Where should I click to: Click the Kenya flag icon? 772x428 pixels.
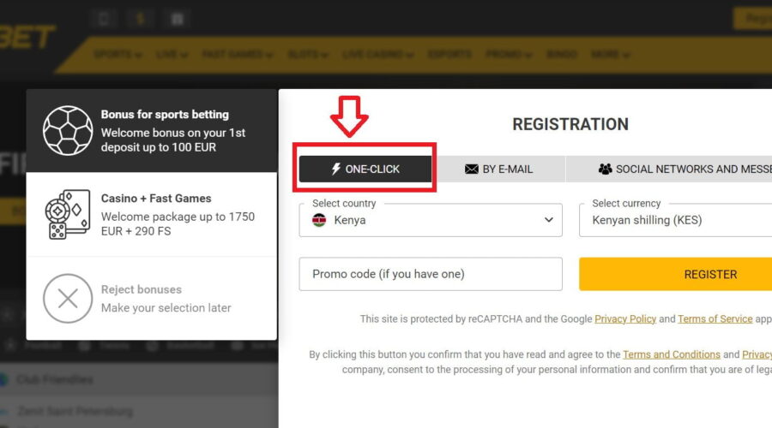tap(319, 220)
